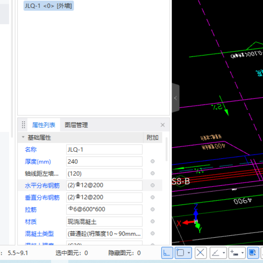Viewport: 263px width, 263px height.
Task: Open the 混凝土类型 value field
Action: pyautogui.click(x=104, y=233)
